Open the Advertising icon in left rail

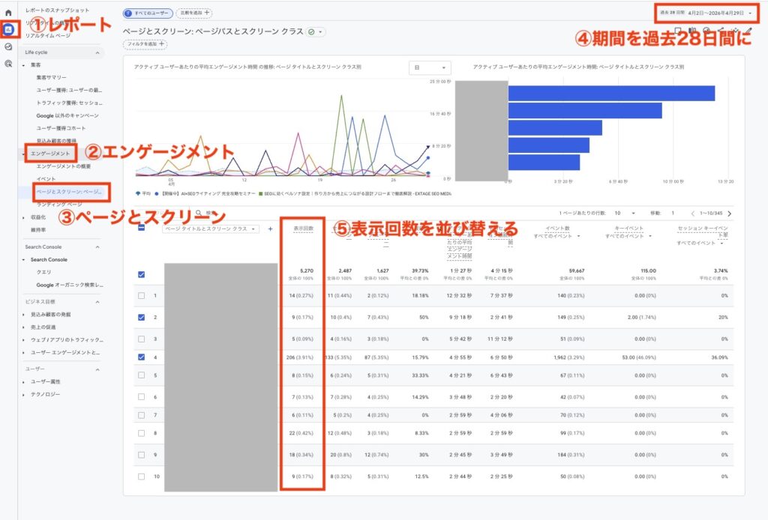point(8,64)
